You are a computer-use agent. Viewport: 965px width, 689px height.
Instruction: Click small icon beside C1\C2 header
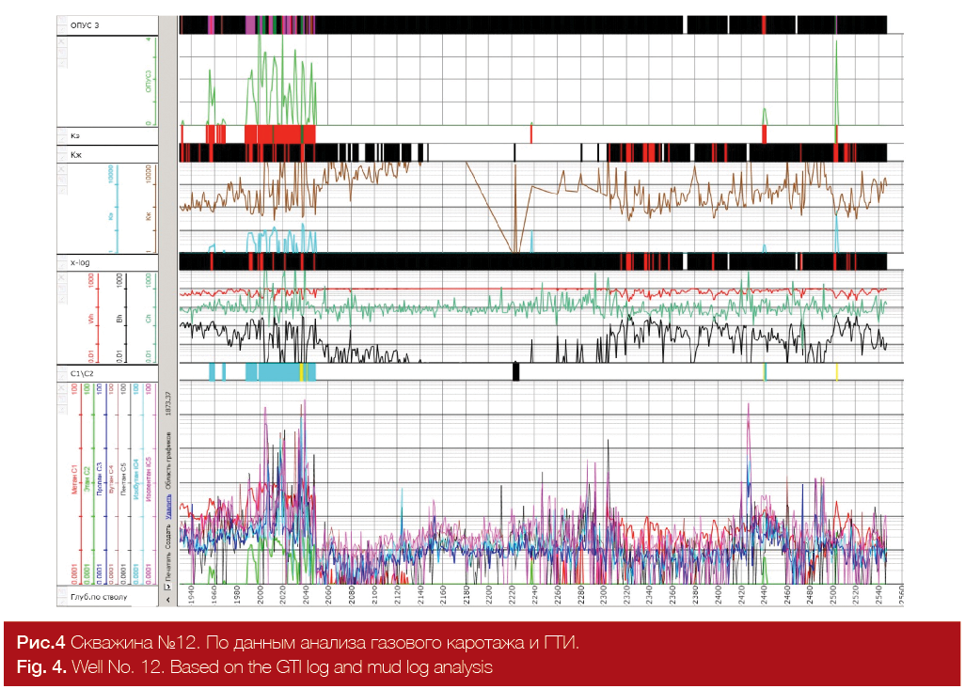click(64, 373)
